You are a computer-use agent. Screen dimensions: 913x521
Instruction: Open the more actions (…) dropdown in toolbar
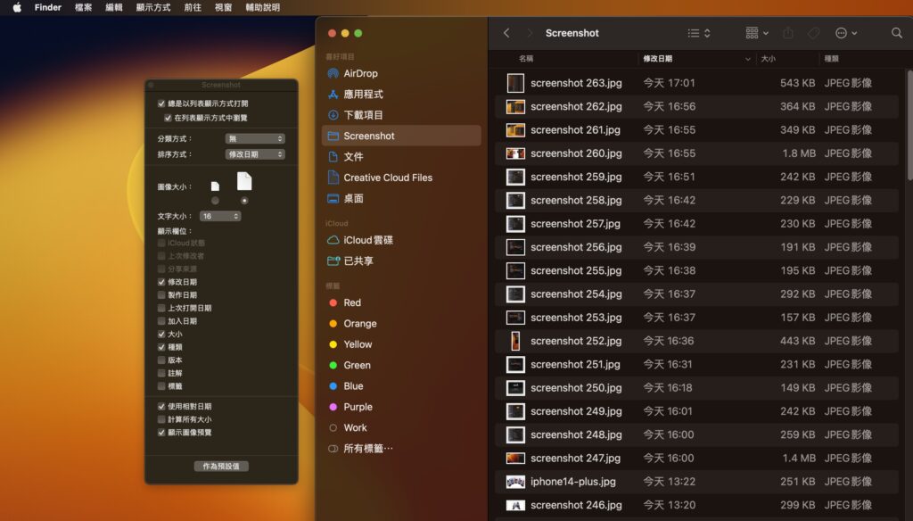(845, 33)
